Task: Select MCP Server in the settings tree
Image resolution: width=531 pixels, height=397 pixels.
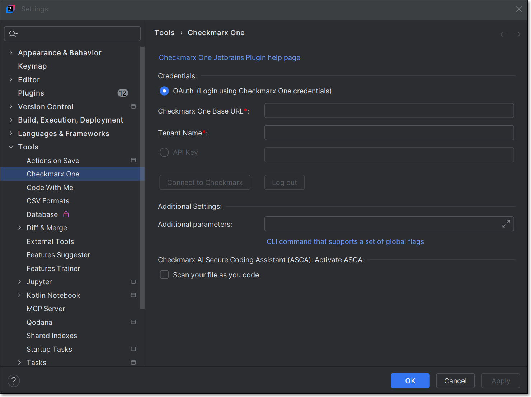Action: 46,309
